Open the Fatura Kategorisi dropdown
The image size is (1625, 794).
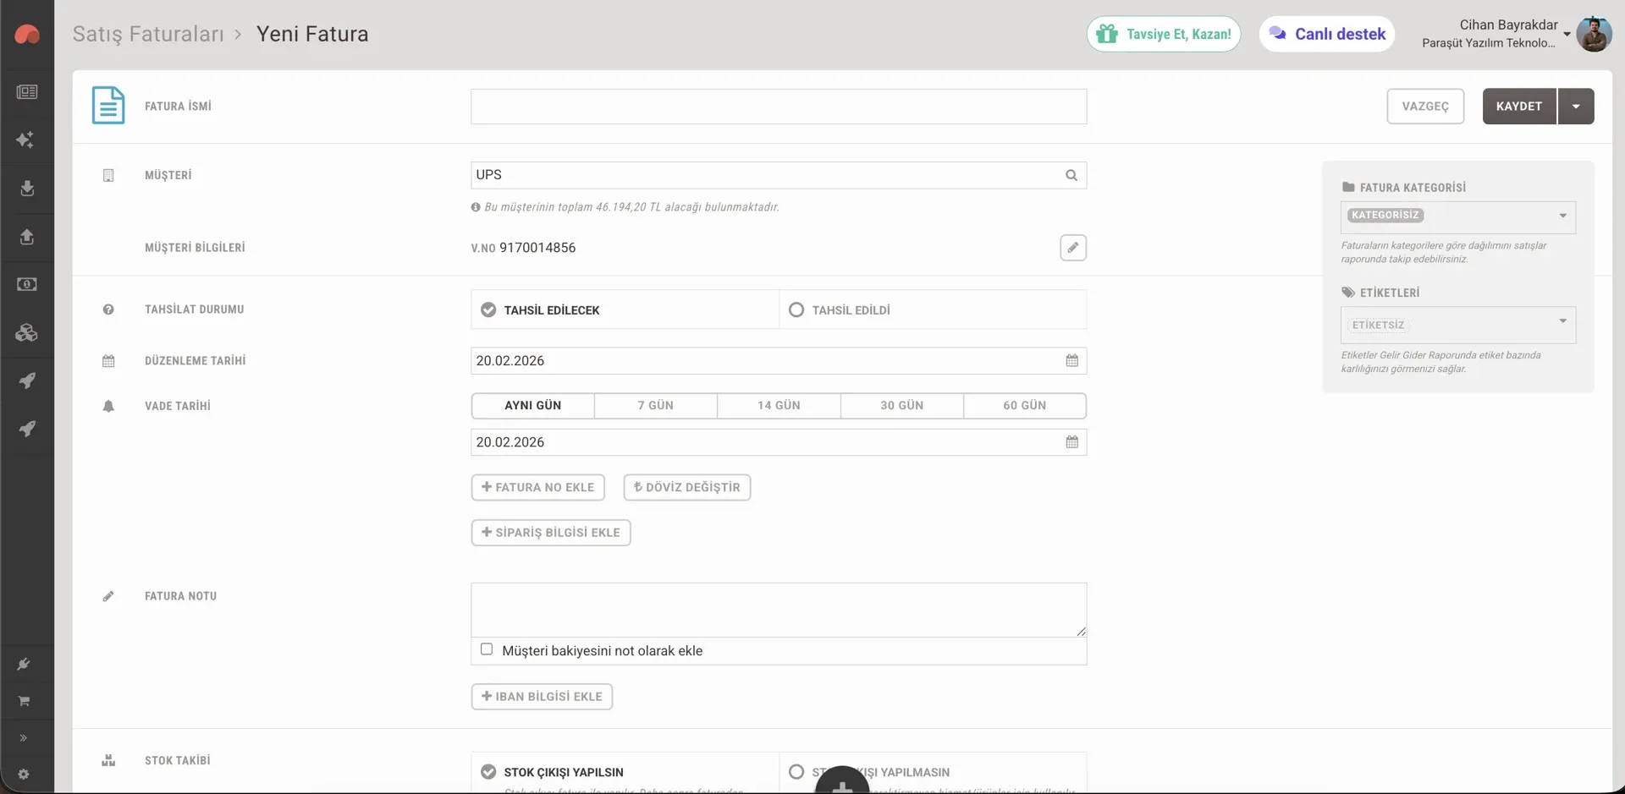(1458, 216)
